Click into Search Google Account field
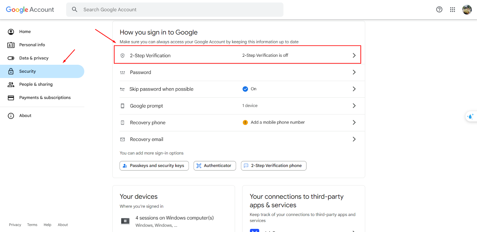The width and height of the screenshot is (477, 232). pyautogui.click(x=175, y=10)
